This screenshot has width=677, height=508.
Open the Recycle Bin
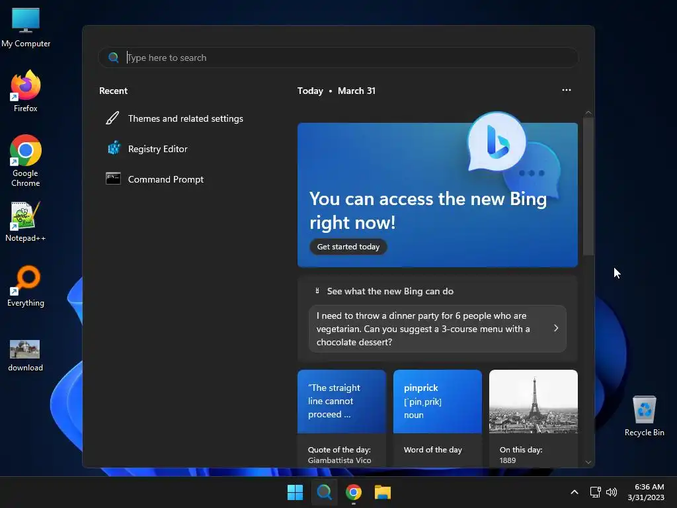point(644,415)
